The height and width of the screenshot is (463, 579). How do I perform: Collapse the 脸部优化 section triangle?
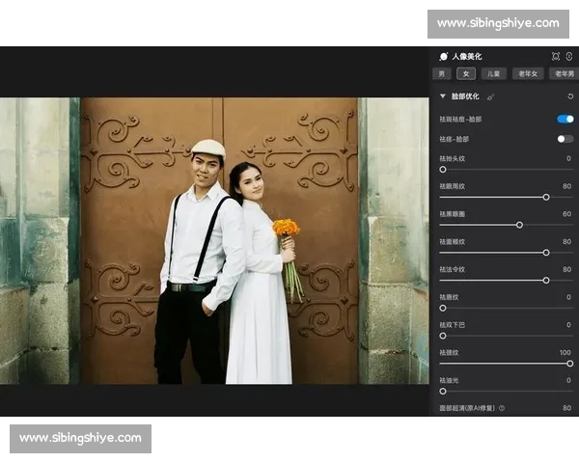[443, 96]
